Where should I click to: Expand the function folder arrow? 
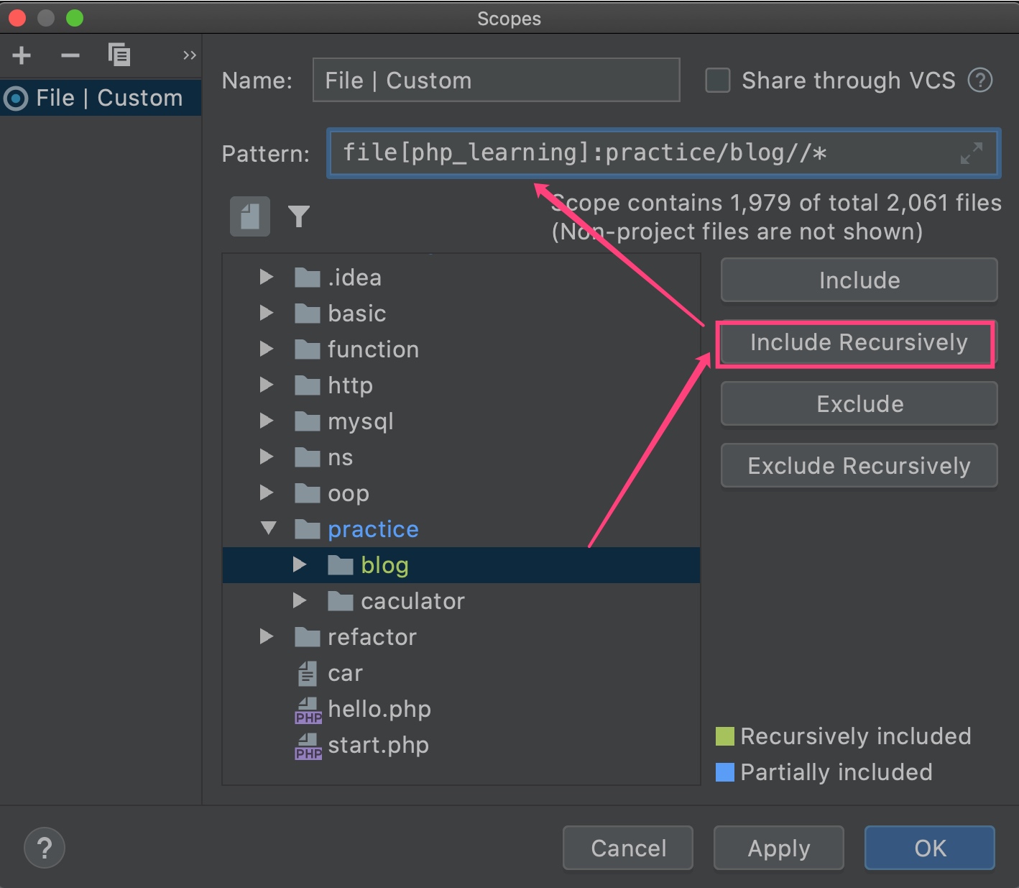click(267, 349)
